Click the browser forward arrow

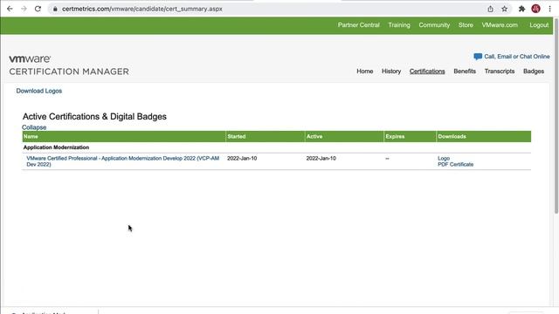pyautogui.click(x=24, y=9)
